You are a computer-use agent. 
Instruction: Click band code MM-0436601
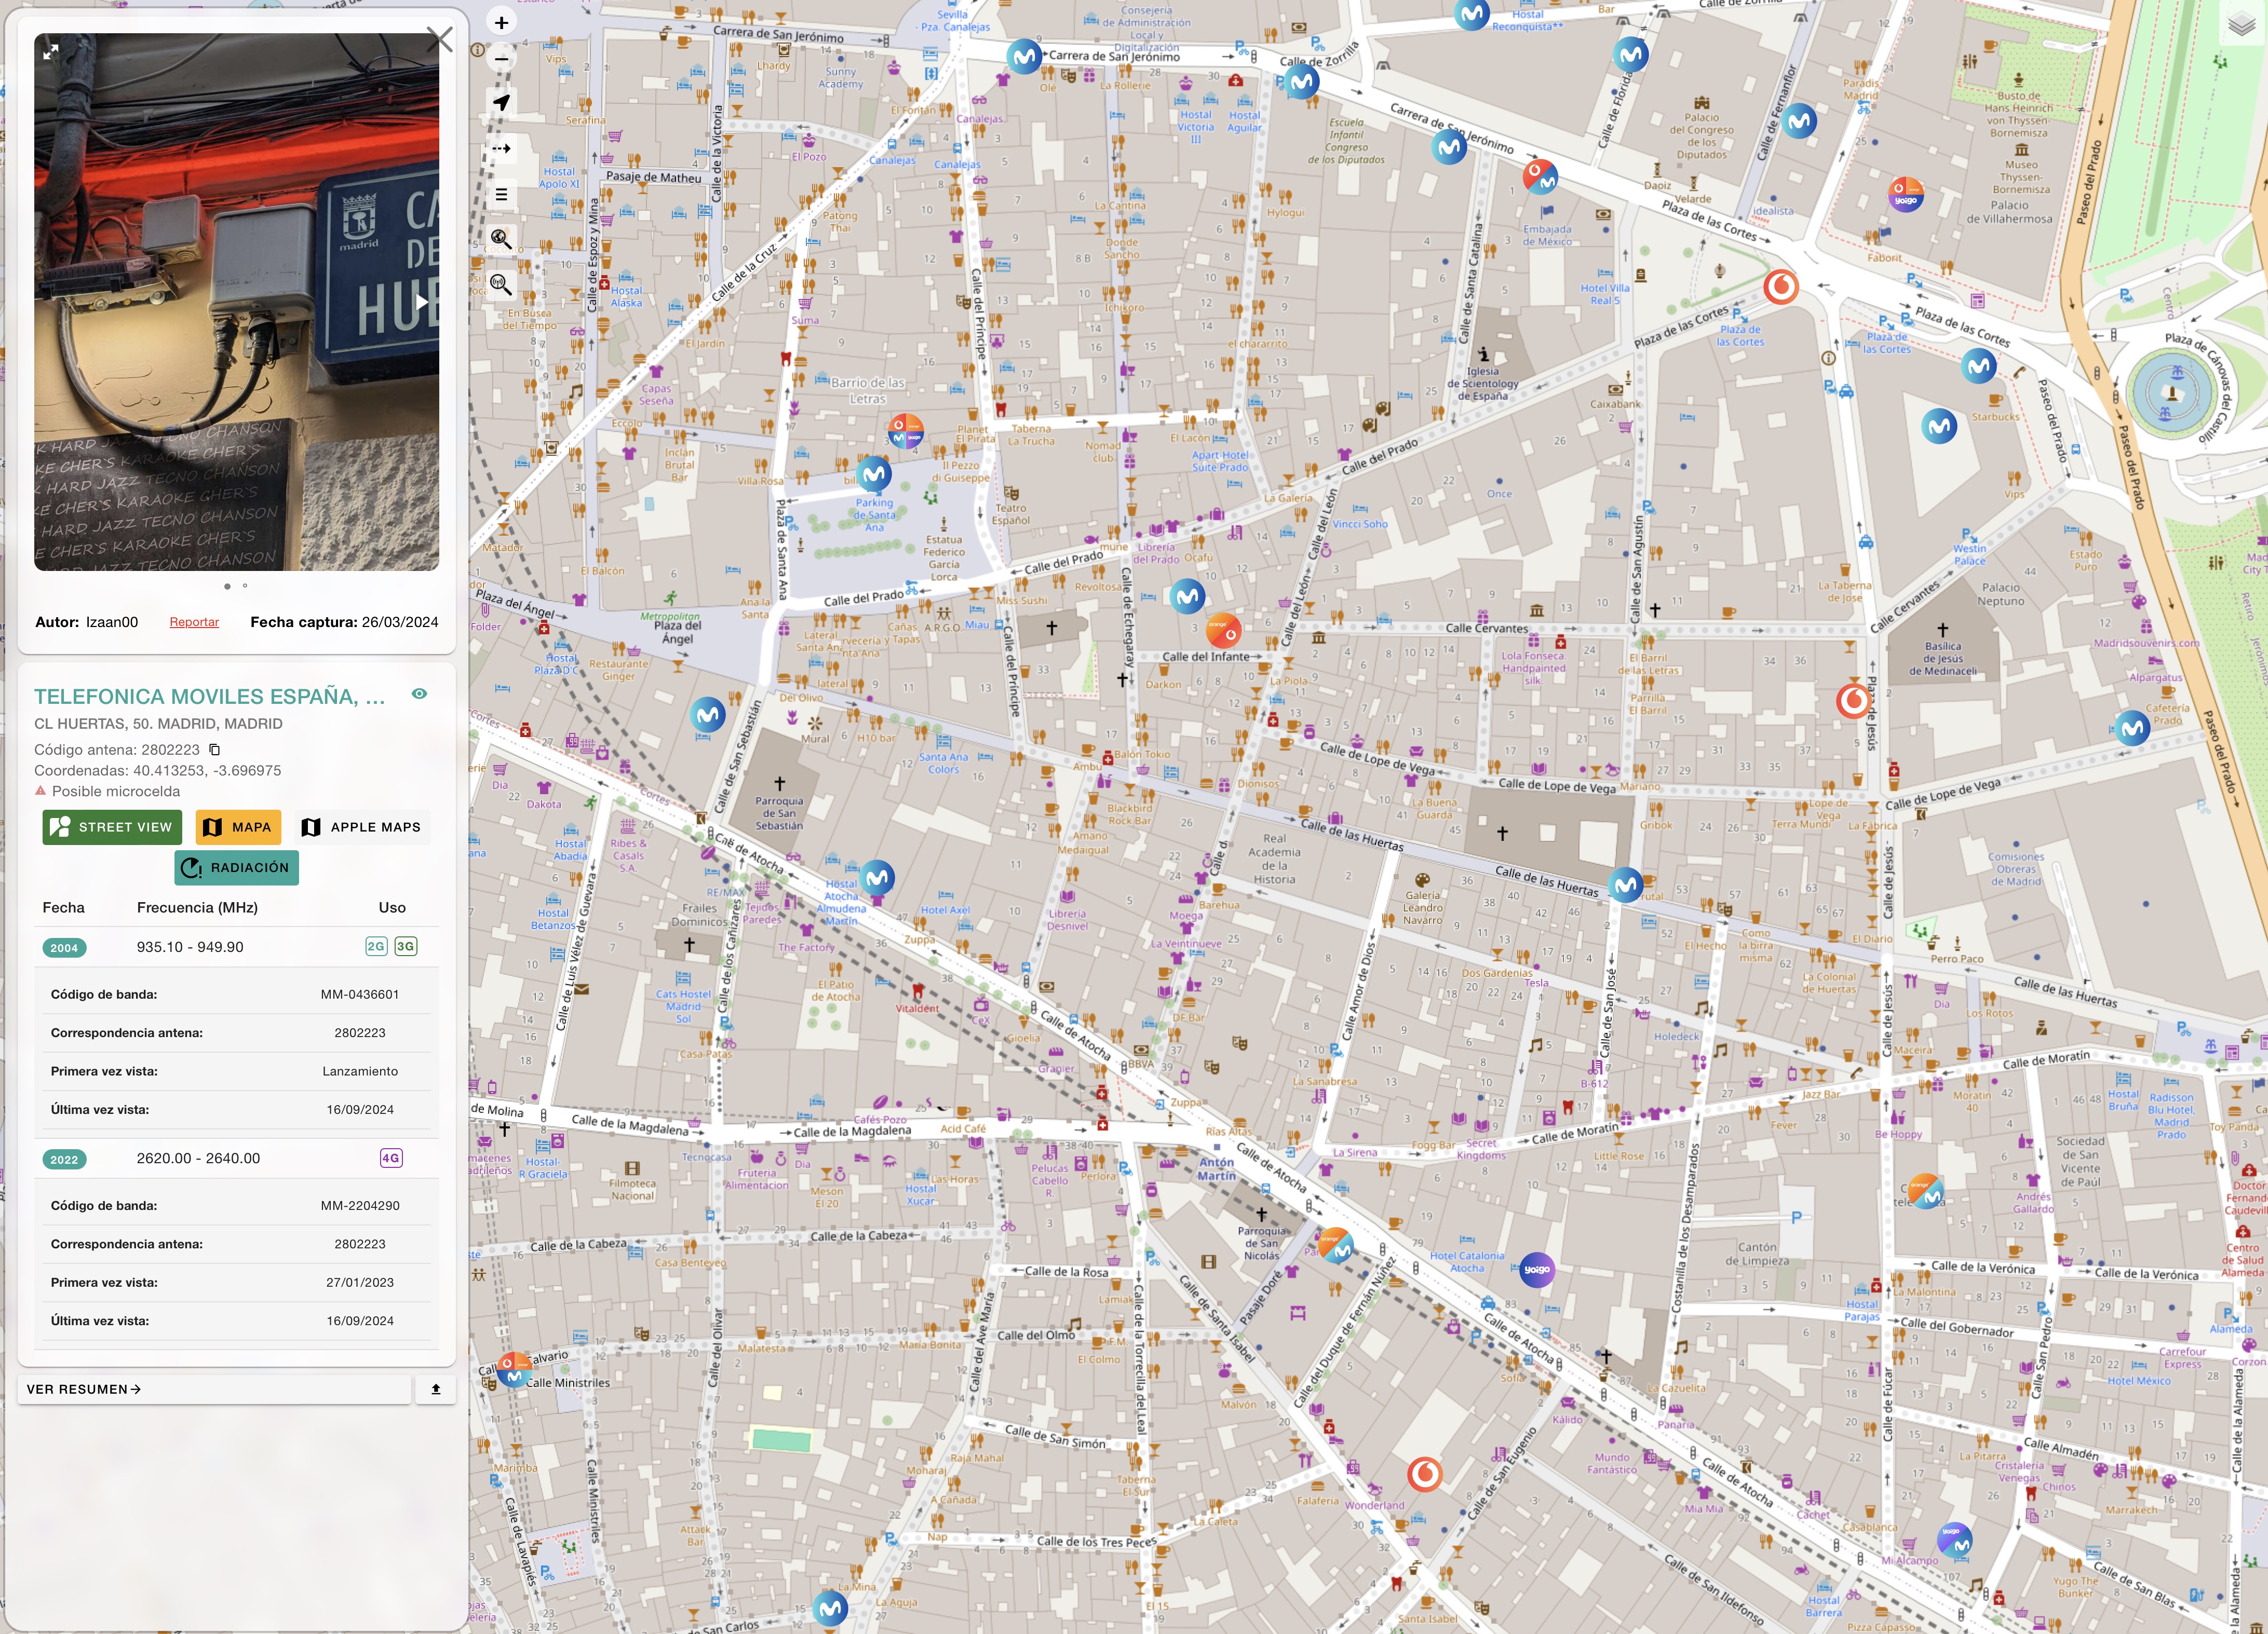tap(360, 995)
